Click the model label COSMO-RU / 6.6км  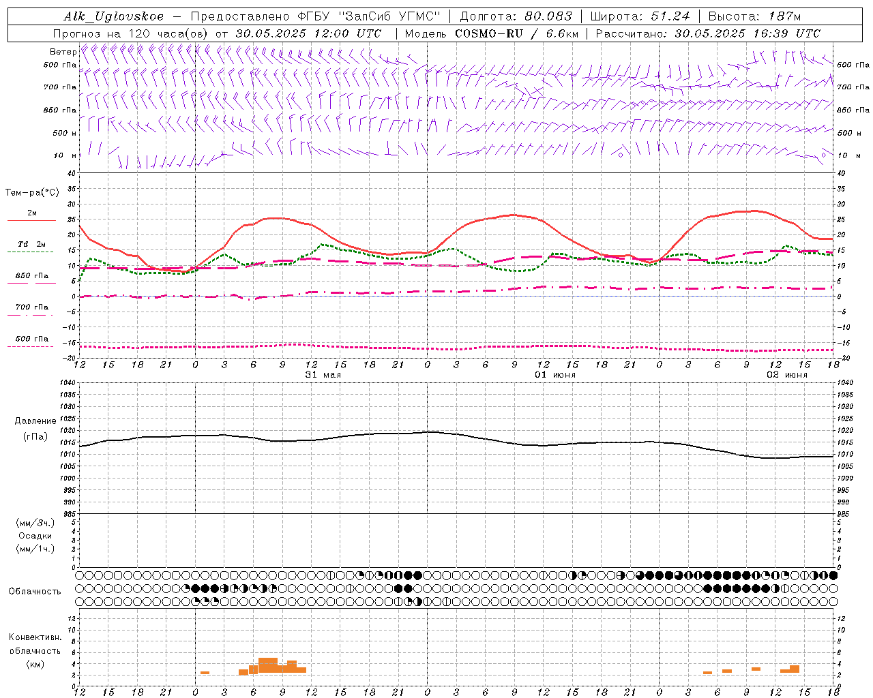tap(516, 33)
